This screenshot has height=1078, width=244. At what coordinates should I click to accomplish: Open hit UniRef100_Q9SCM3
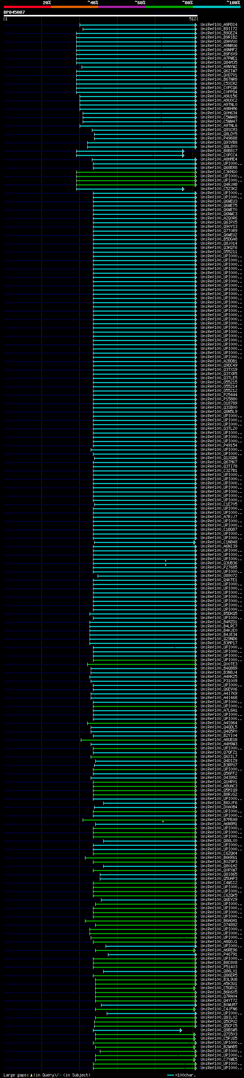(219, 130)
